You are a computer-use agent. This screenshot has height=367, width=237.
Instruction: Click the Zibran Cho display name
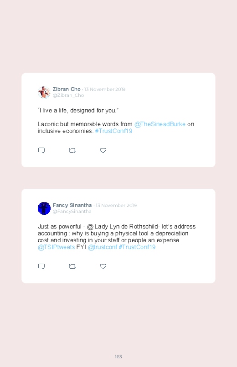(67, 89)
